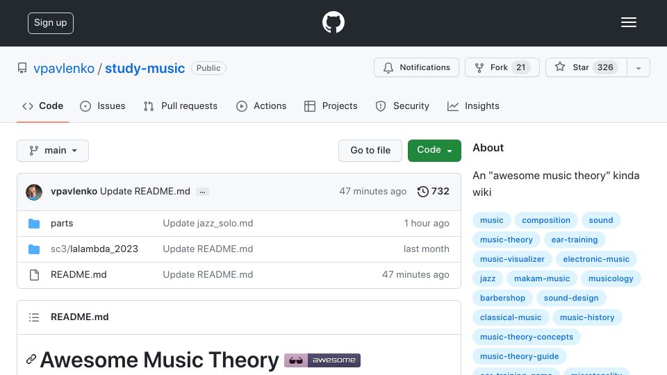
Task: Select the music topic tag
Action: (492, 220)
